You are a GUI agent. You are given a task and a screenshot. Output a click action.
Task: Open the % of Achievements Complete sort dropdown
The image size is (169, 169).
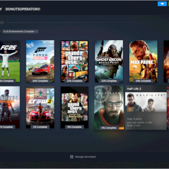20,31
